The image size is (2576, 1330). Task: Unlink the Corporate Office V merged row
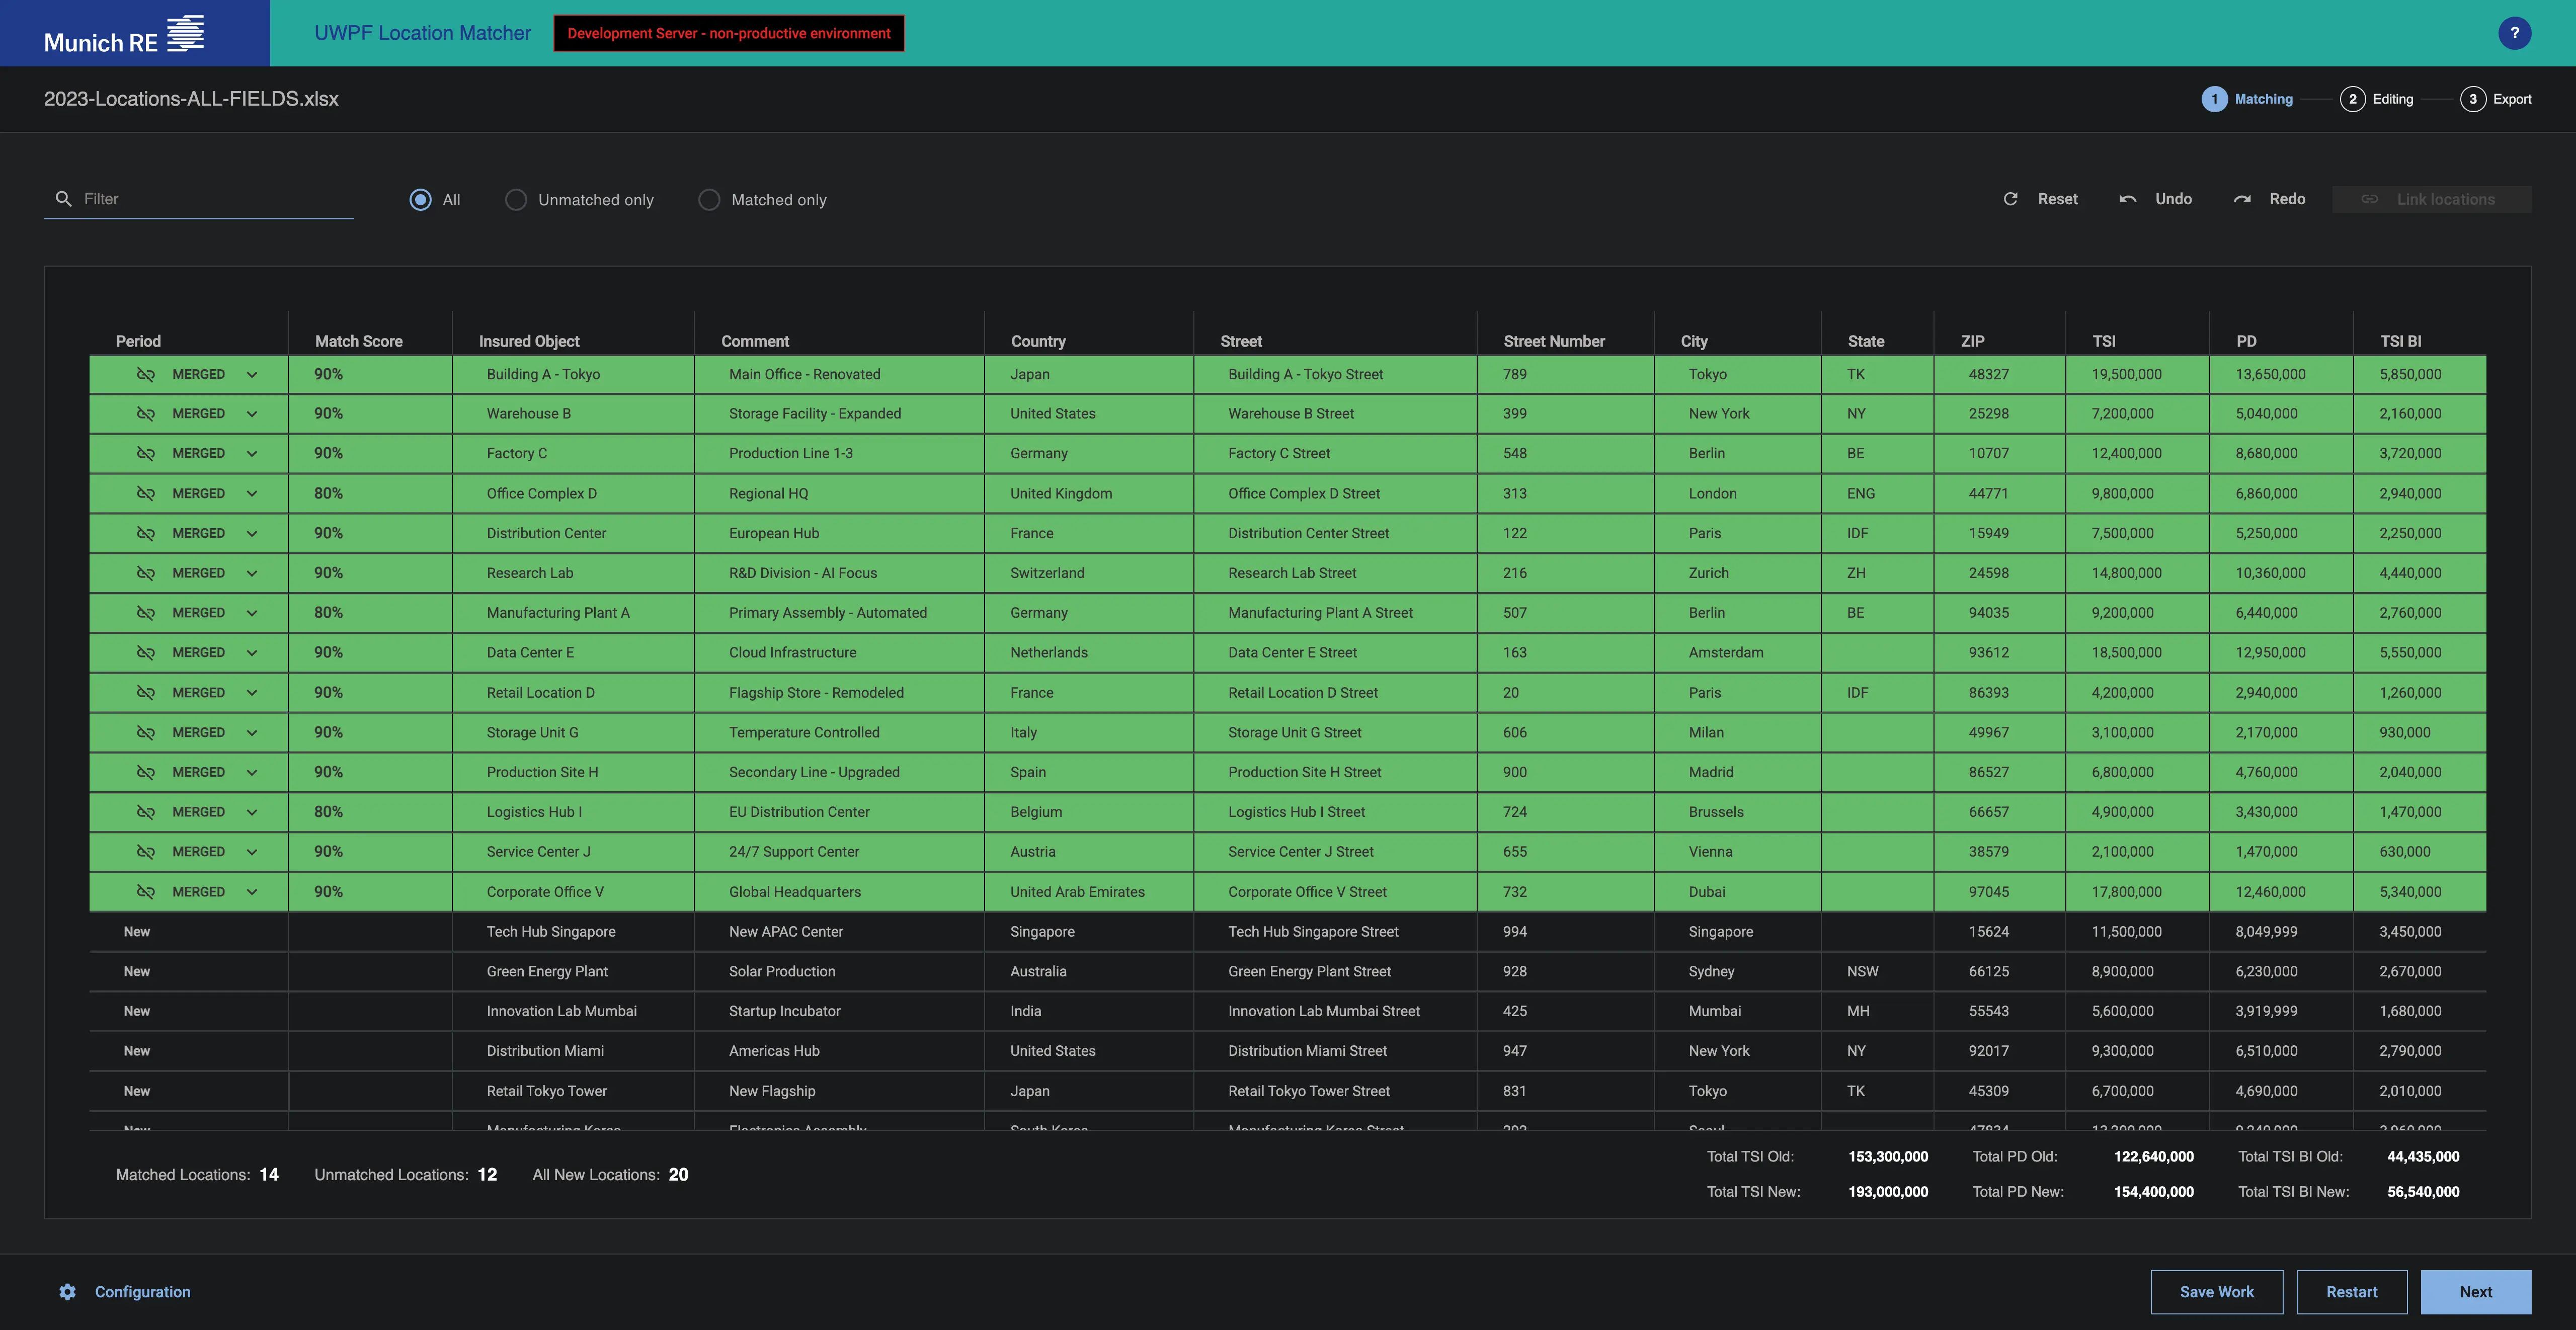[x=146, y=892]
